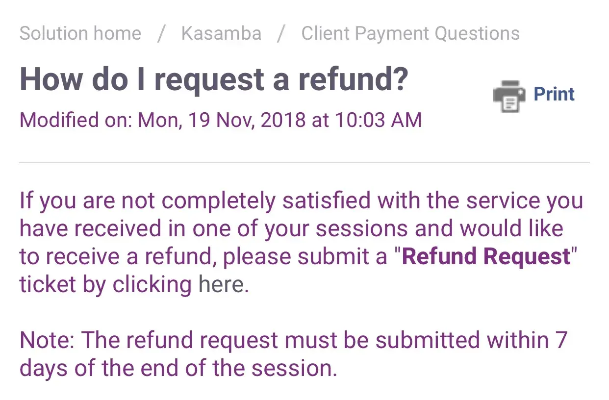This screenshot has width=609, height=400.
Task: Click the slash after Kasamba
Action: [281, 33]
